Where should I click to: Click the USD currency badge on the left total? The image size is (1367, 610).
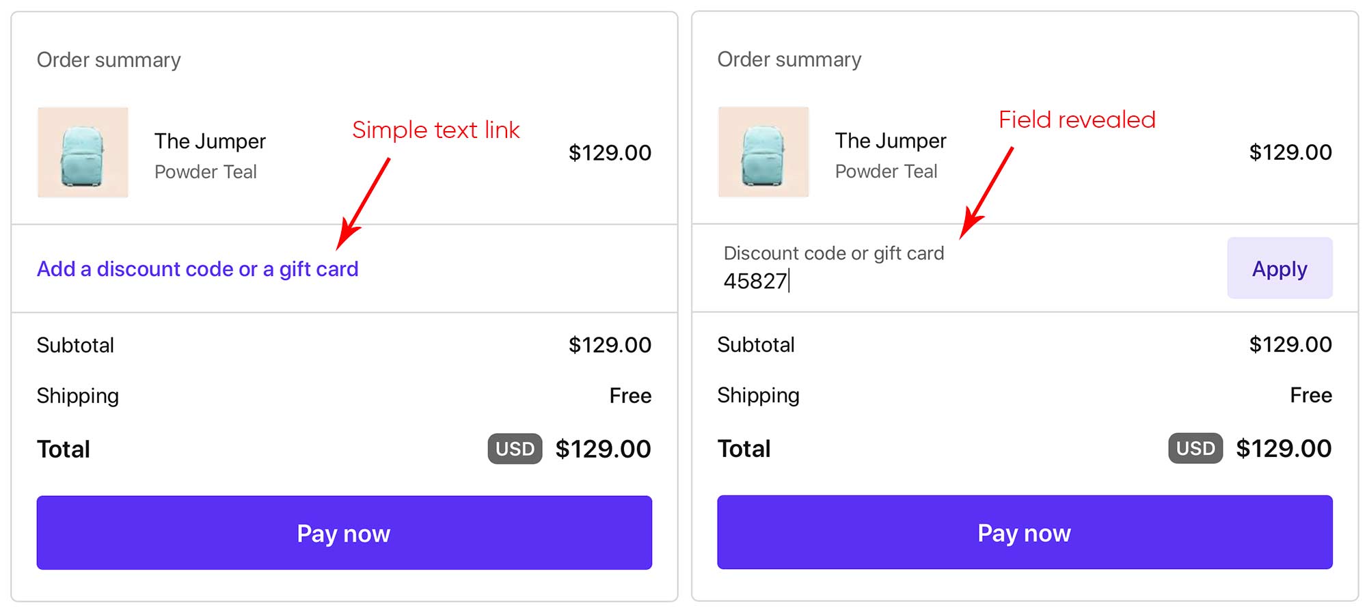pyautogui.click(x=514, y=449)
